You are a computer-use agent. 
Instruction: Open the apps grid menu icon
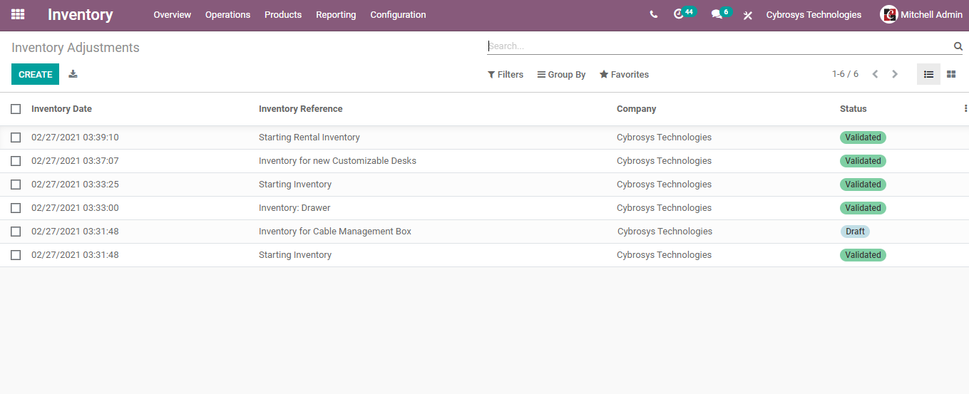click(18, 14)
